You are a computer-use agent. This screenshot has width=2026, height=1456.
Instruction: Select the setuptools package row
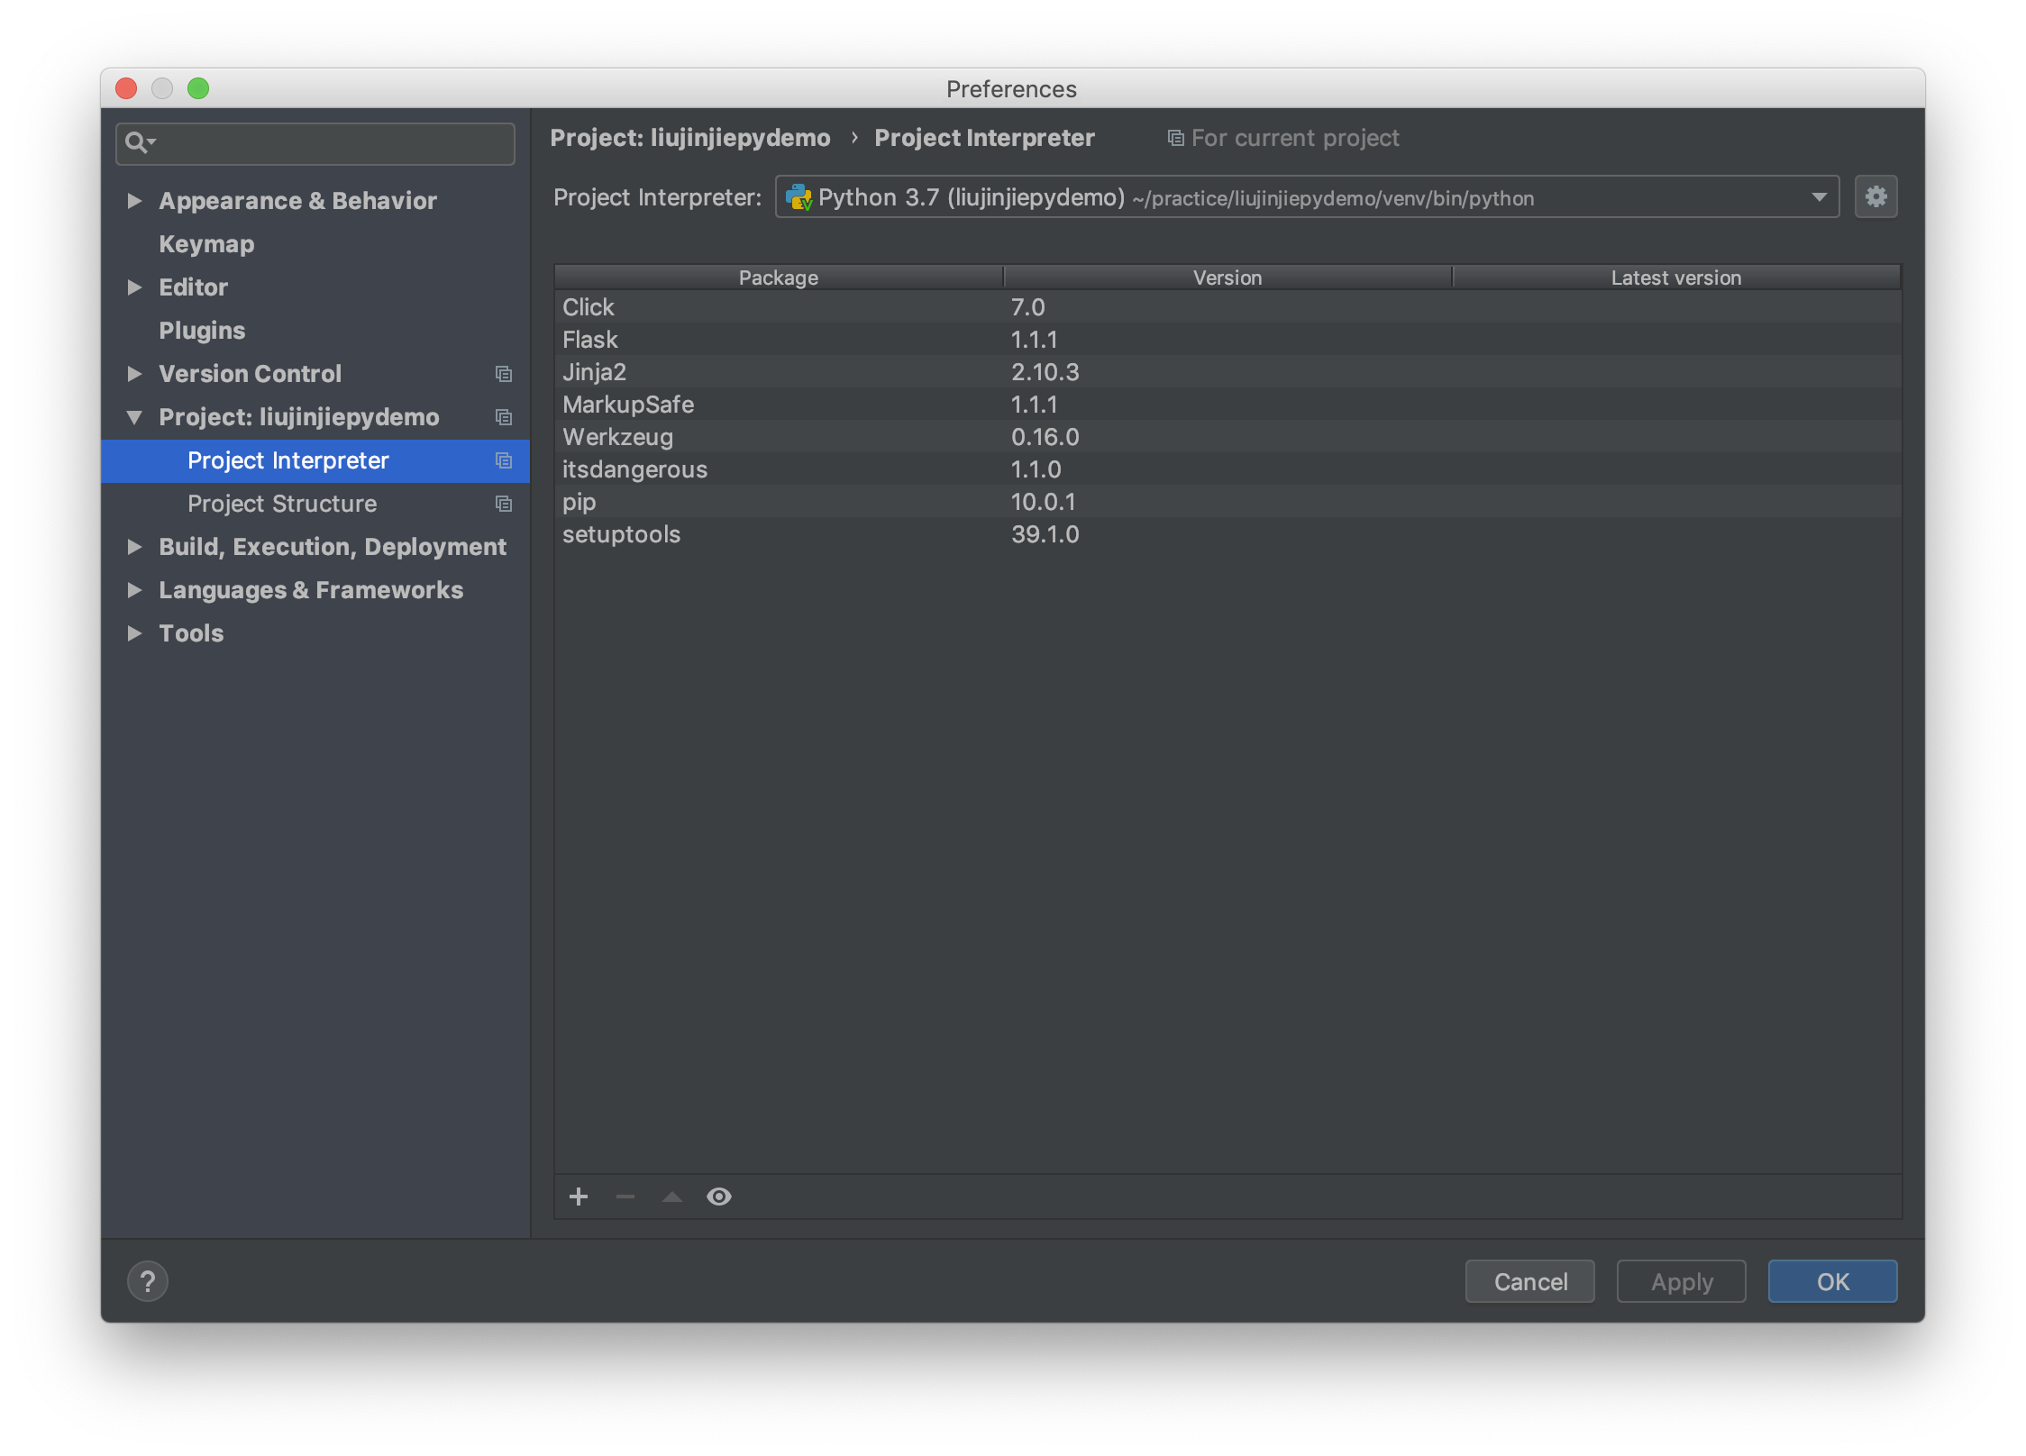tap(1227, 534)
